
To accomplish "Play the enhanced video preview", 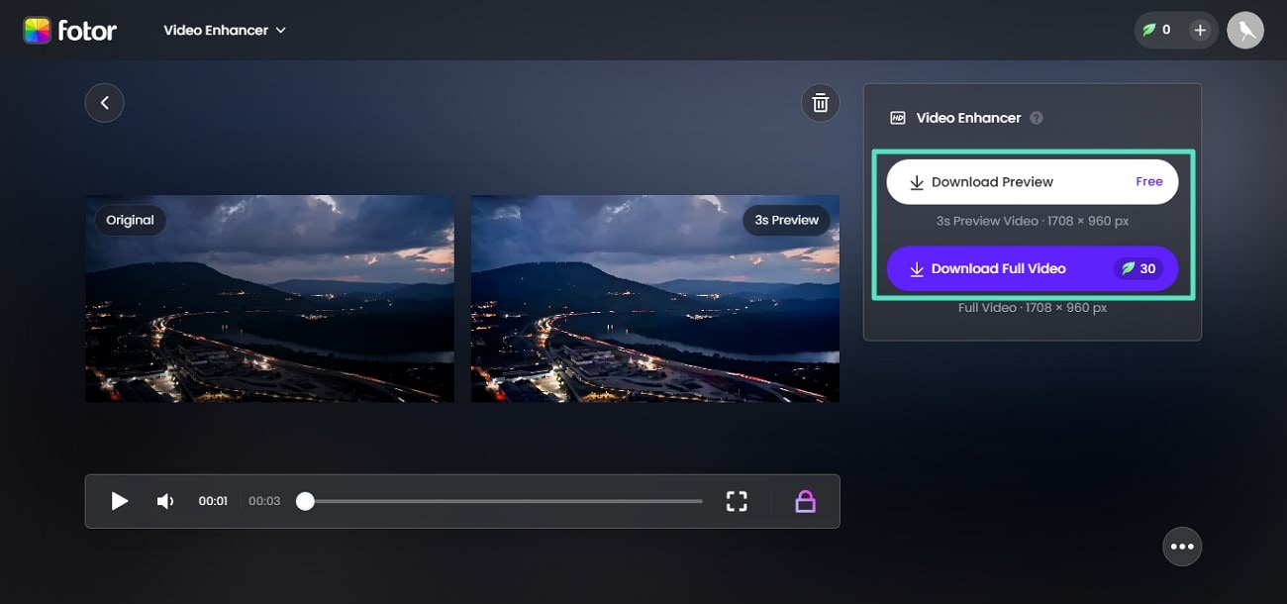I will coord(119,501).
